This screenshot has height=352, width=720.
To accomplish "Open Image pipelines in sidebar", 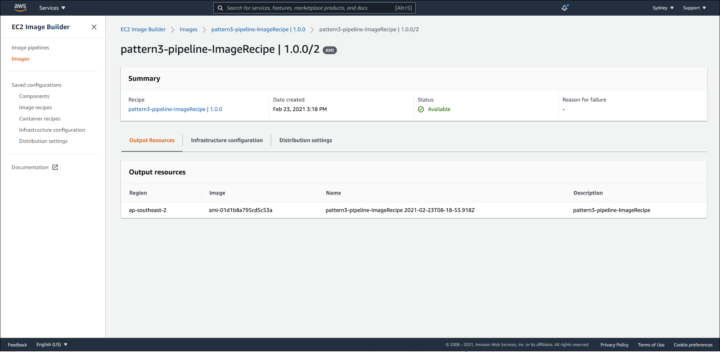I will pyautogui.click(x=30, y=48).
